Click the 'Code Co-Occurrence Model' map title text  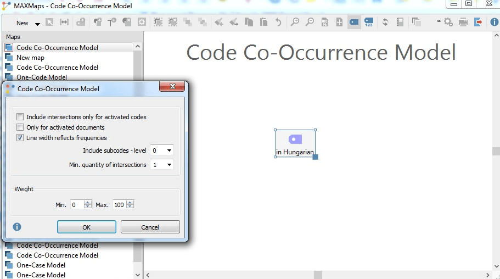point(321,52)
